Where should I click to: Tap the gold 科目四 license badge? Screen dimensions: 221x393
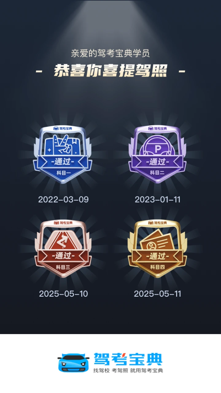(x=157, y=249)
